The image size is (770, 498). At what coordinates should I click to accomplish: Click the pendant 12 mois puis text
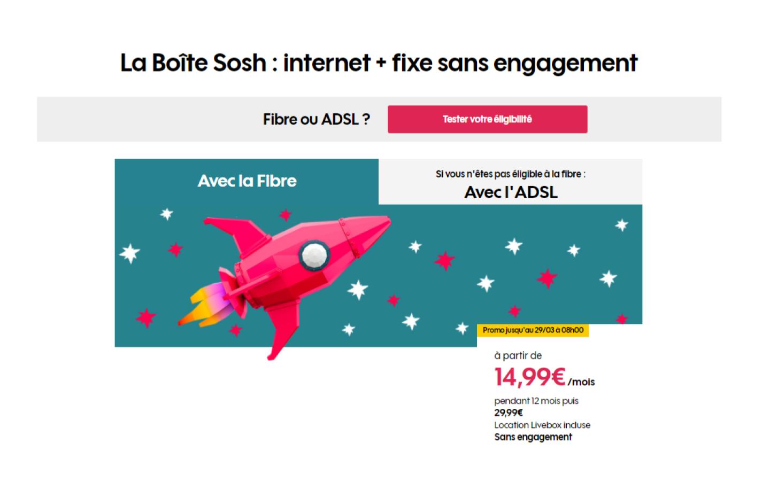point(536,401)
